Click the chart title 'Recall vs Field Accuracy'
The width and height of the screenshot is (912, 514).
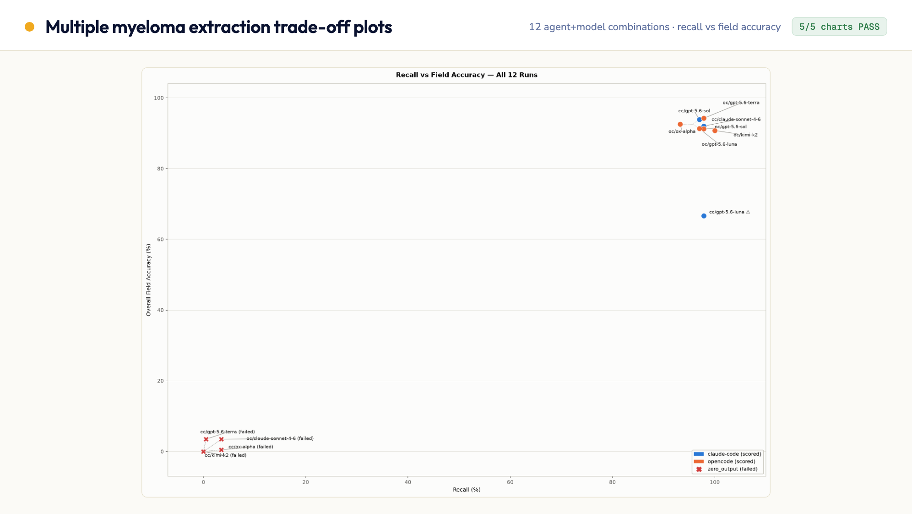[440, 75]
